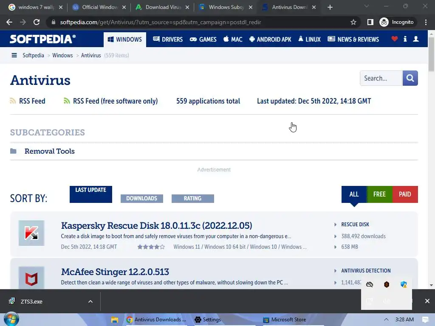Click the McAfee Stinger thumbnail icon
The width and height of the screenshot is (435, 326).
(x=31, y=278)
